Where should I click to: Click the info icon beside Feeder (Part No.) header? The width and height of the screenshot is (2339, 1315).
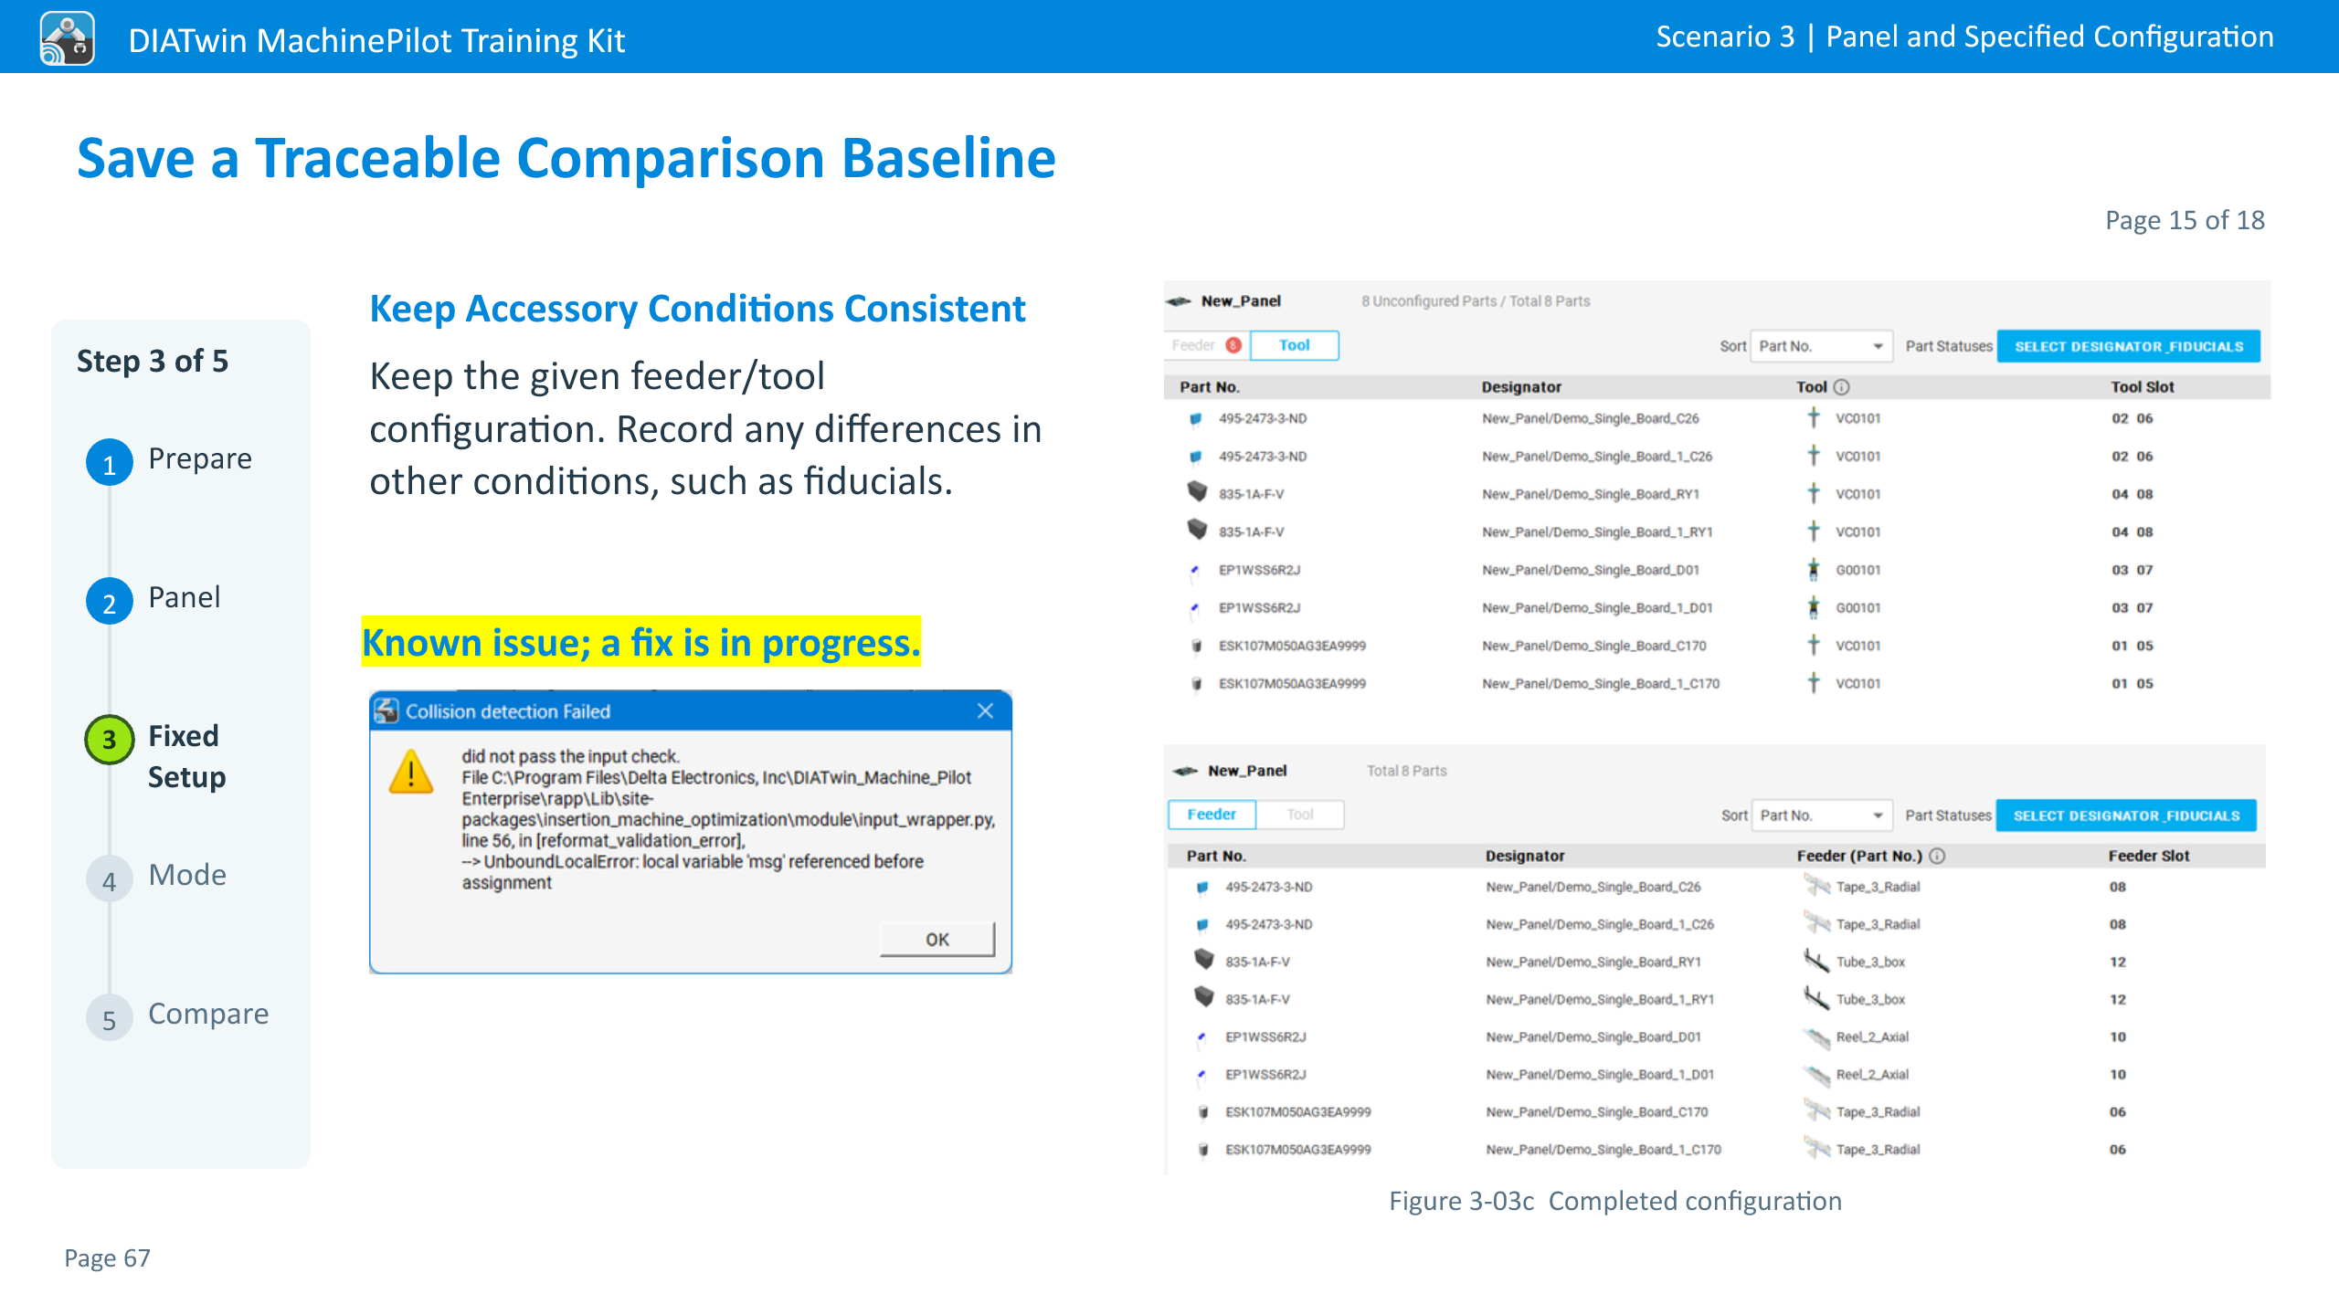coord(1937,856)
